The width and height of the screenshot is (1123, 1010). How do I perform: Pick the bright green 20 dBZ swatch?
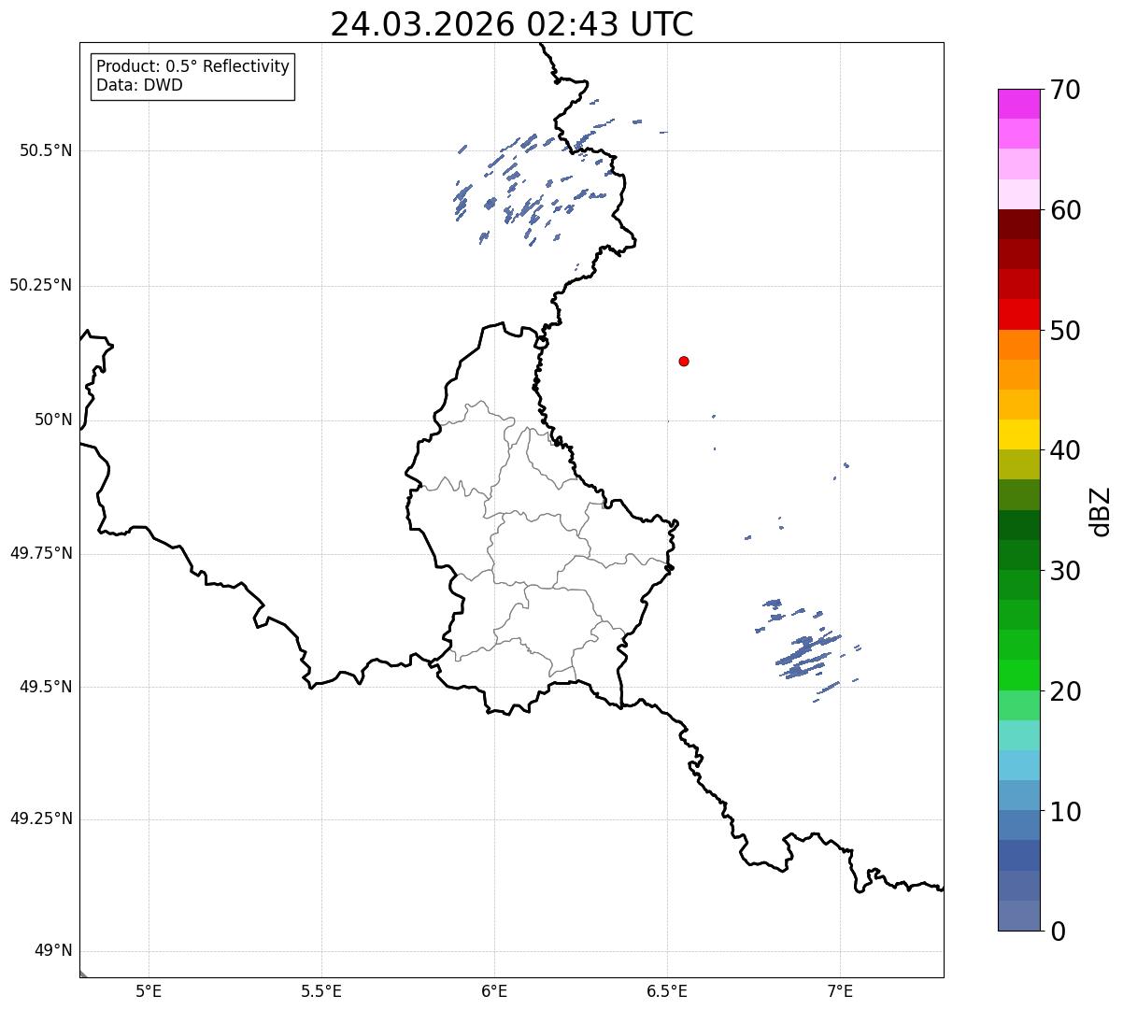pyautogui.click(x=1018, y=676)
